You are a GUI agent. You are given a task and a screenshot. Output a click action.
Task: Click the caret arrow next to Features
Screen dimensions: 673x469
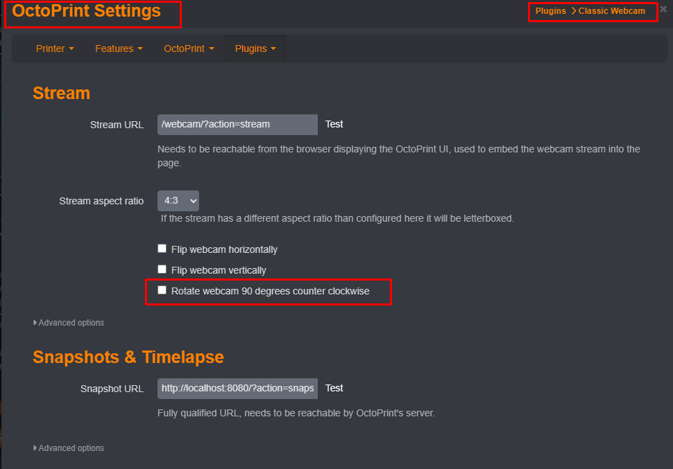[140, 49]
